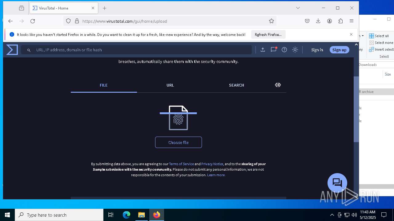The height and width of the screenshot is (221, 394).
Task: Open the Windows Start menu
Action: [7, 215]
